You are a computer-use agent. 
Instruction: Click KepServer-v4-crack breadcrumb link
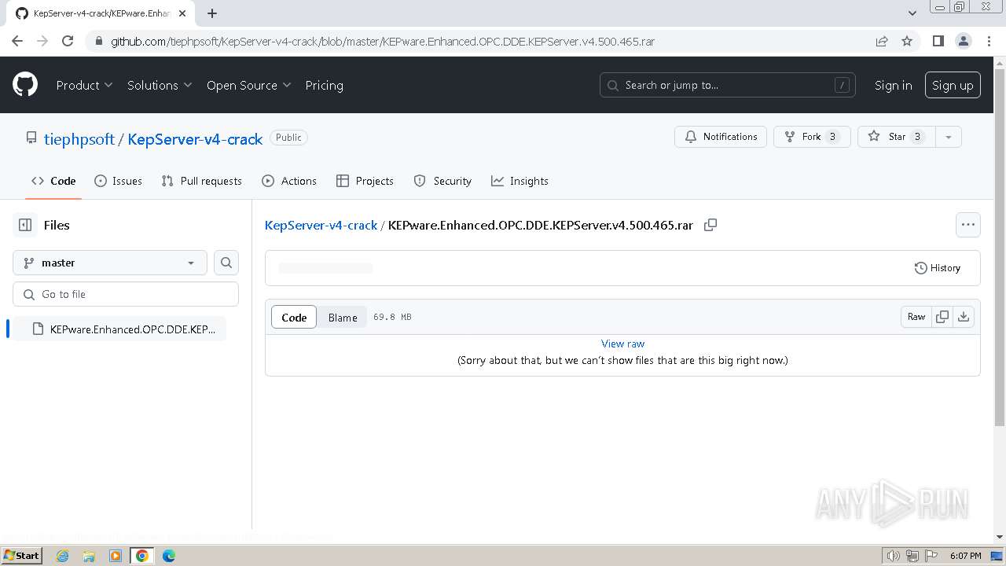[x=321, y=225]
